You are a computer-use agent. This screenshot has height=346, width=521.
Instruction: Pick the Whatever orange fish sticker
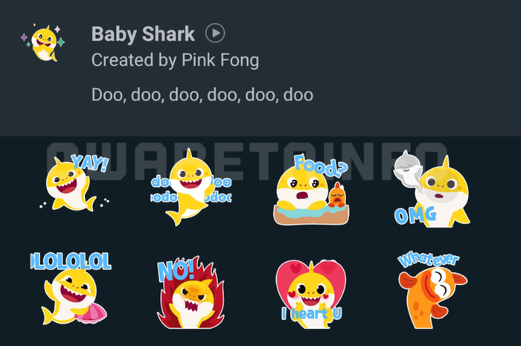[x=431, y=289]
